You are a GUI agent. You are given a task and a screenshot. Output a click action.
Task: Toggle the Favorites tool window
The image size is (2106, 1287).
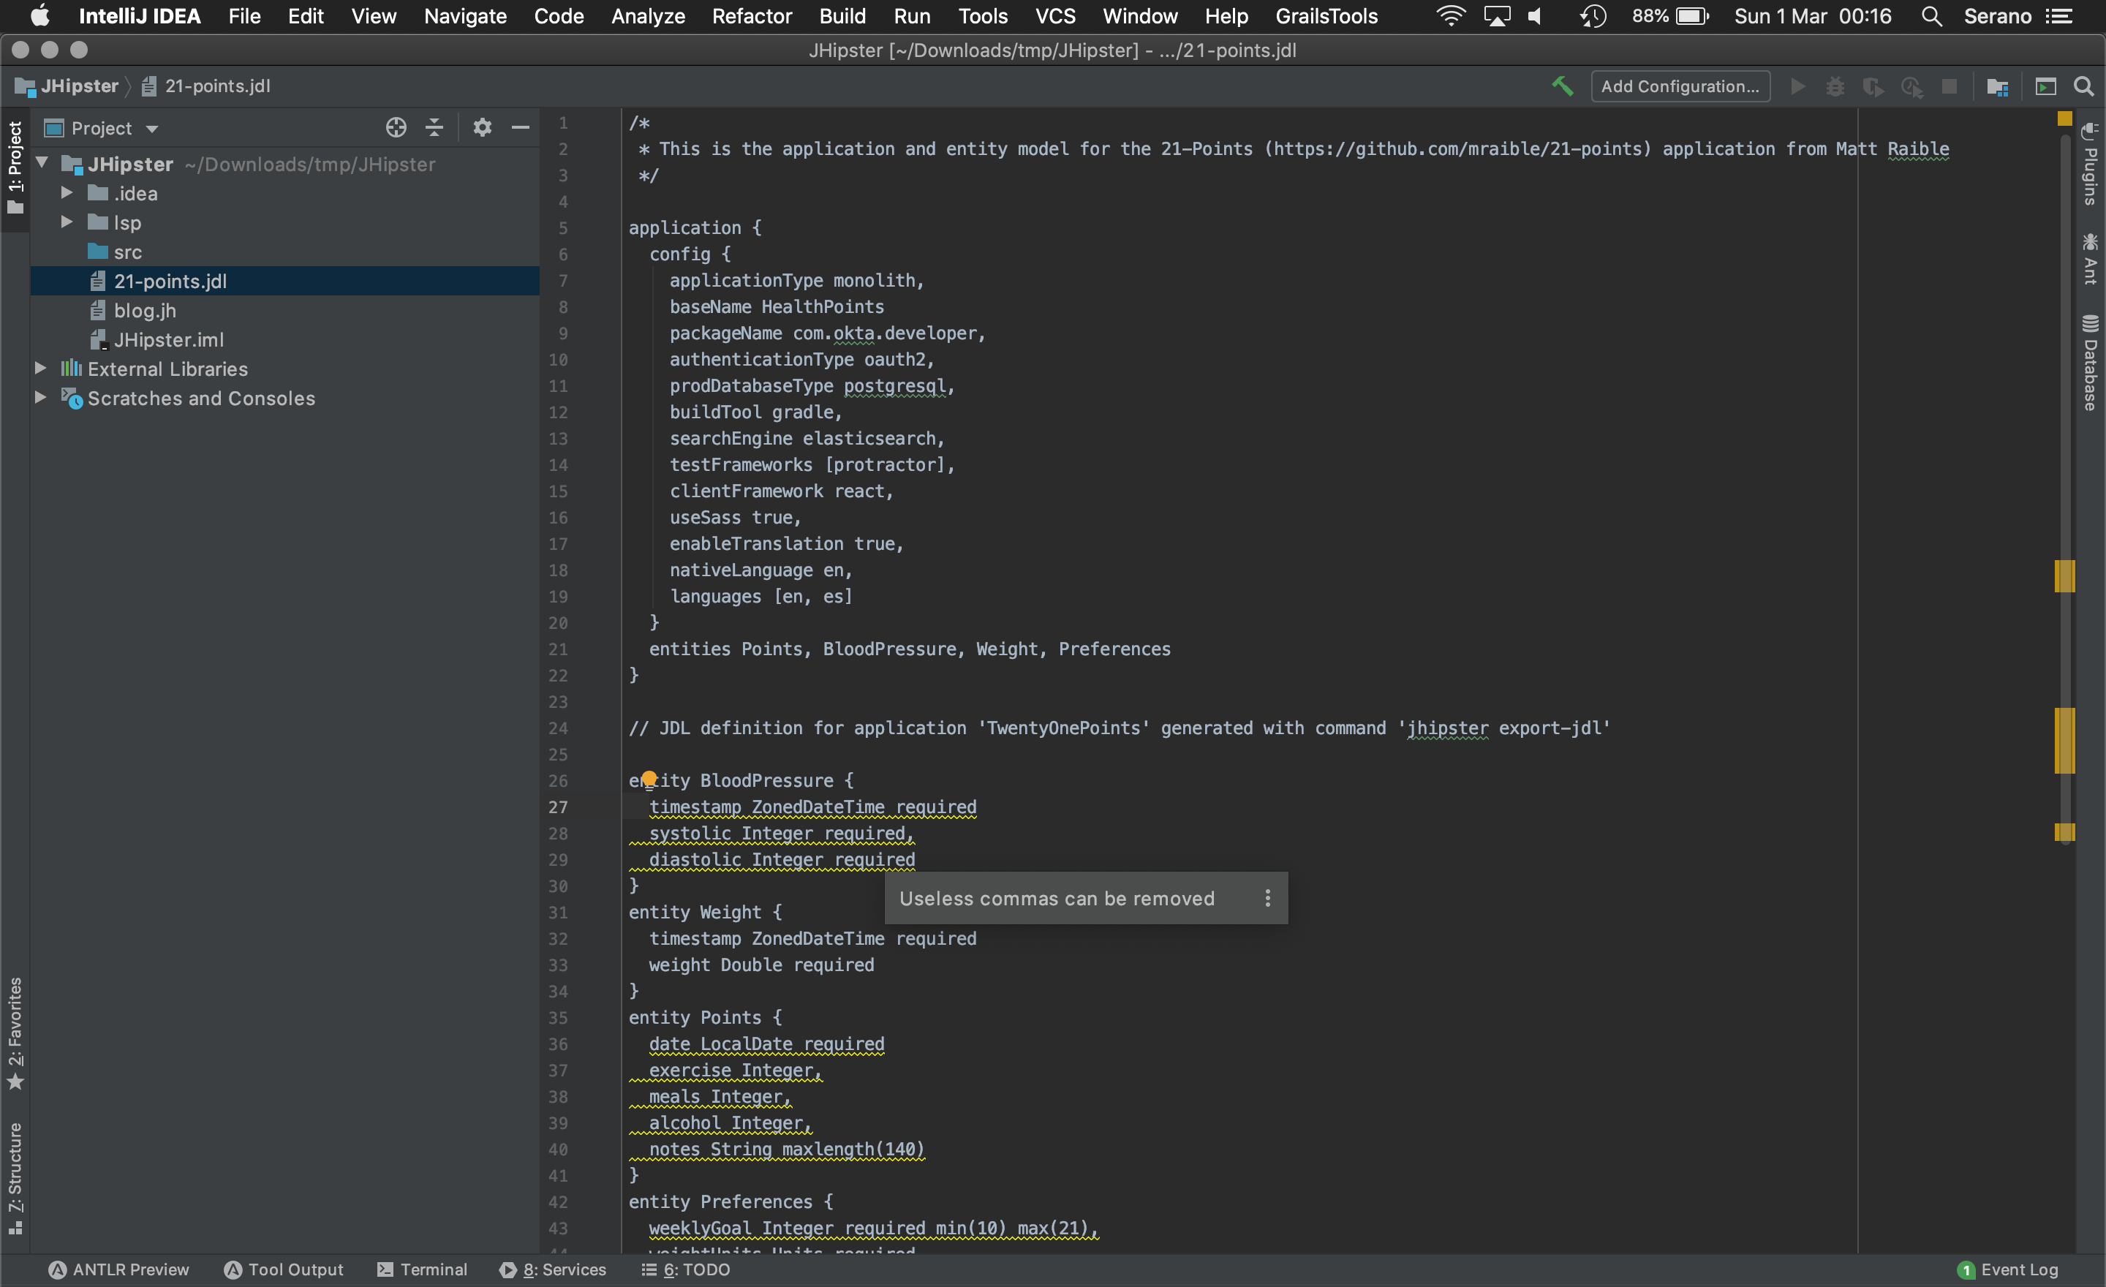click(x=15, y=1030)
